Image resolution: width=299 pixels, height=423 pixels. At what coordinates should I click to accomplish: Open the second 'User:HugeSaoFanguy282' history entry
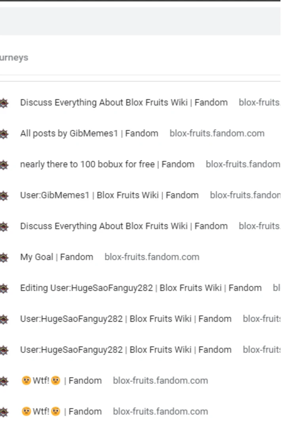click(126, 349)
